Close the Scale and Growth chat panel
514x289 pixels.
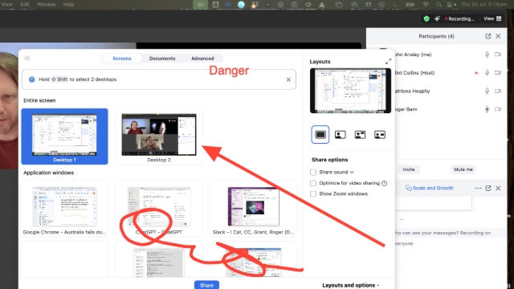tap(498, 188)
